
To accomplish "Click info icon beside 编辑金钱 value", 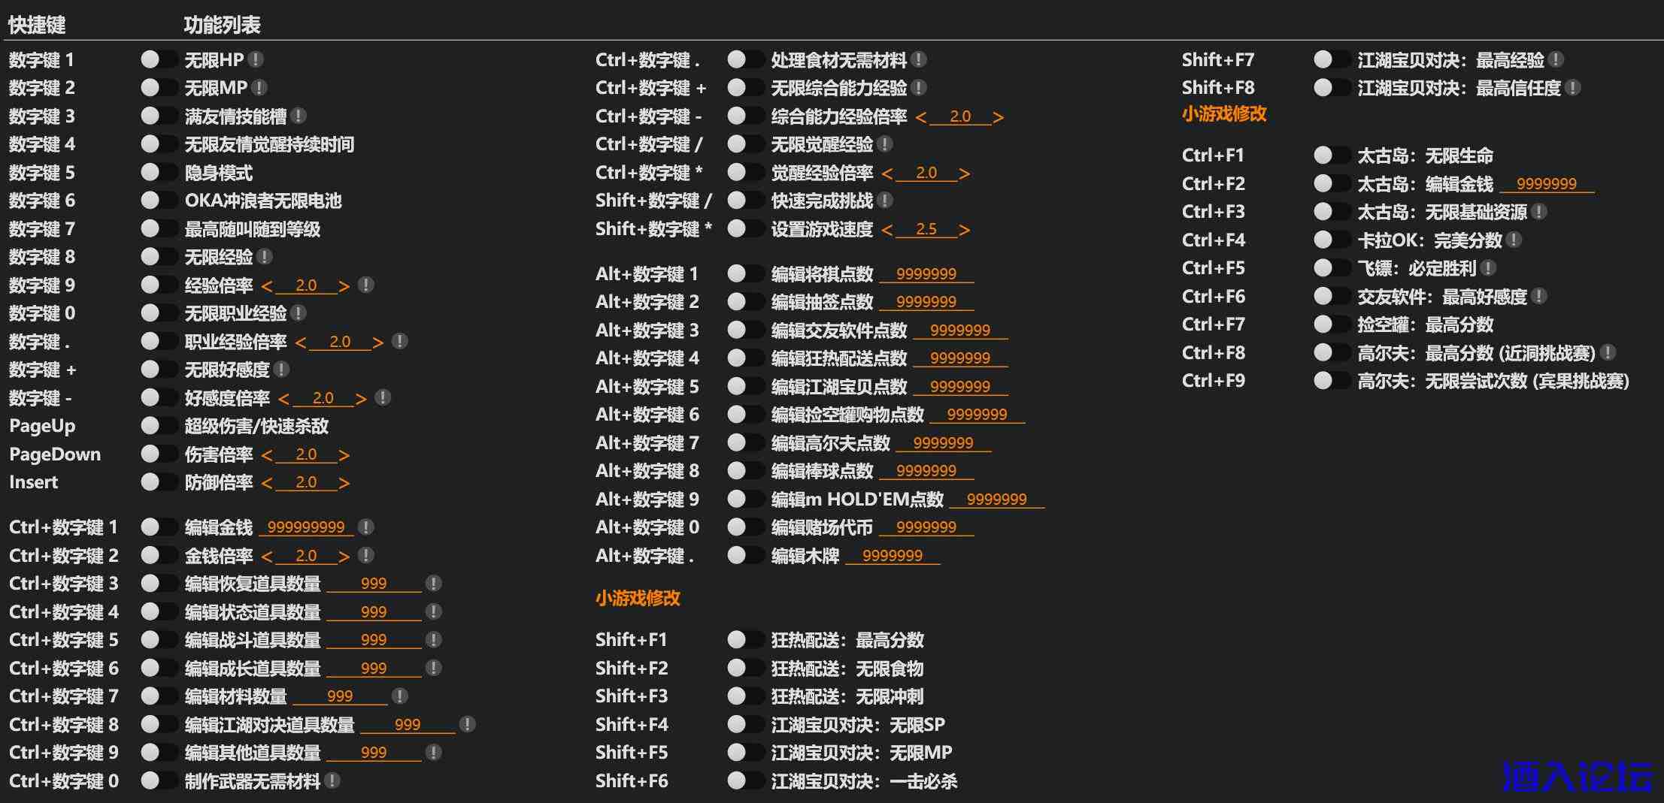I will click(366, 527).
